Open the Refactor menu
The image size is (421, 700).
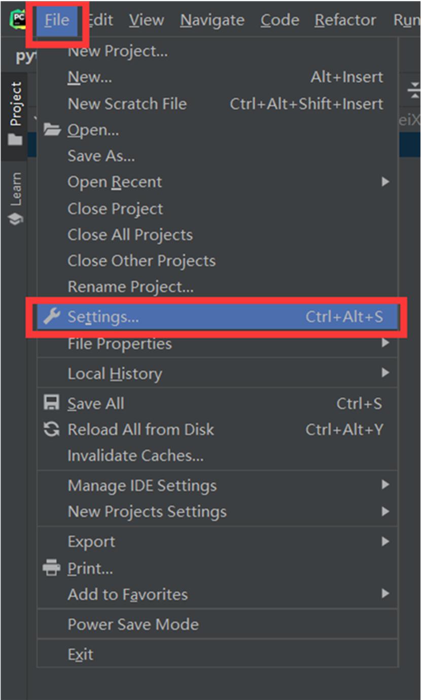click(345, 20)
